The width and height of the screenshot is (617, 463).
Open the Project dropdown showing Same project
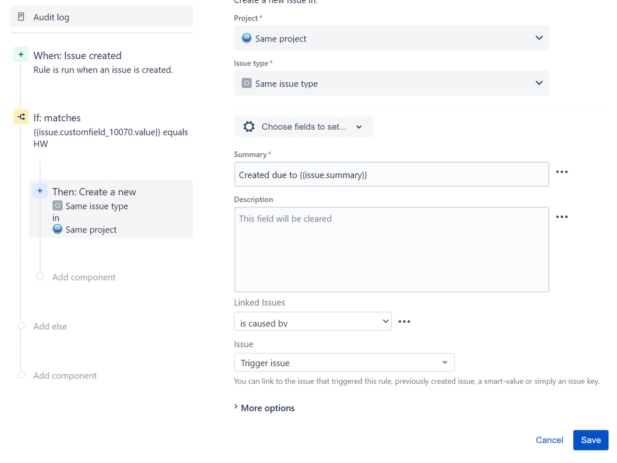tap(391, 38)
